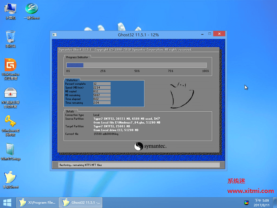
Task: Select the 回收站 recycle bin icon
Action: [x=10, y=39]
